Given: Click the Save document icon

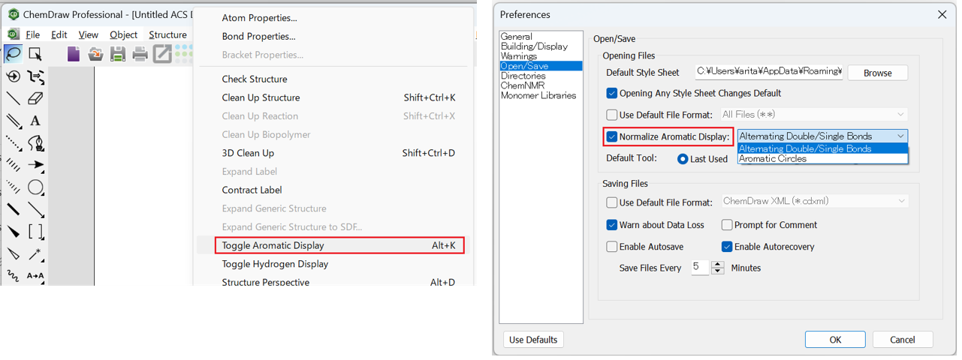Looking at the screenshot, I should click(117, 53).
